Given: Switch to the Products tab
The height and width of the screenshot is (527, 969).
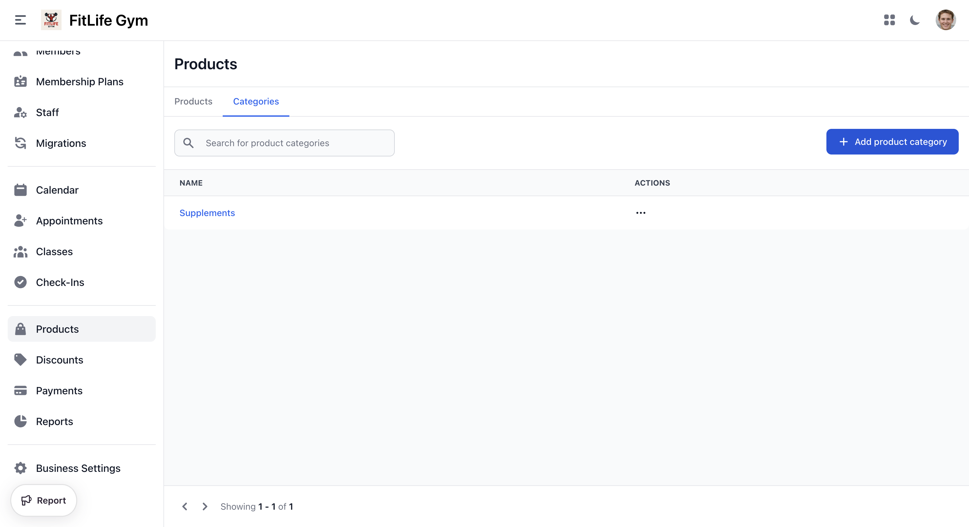Looking at the screenshot, I should [193, 101].
